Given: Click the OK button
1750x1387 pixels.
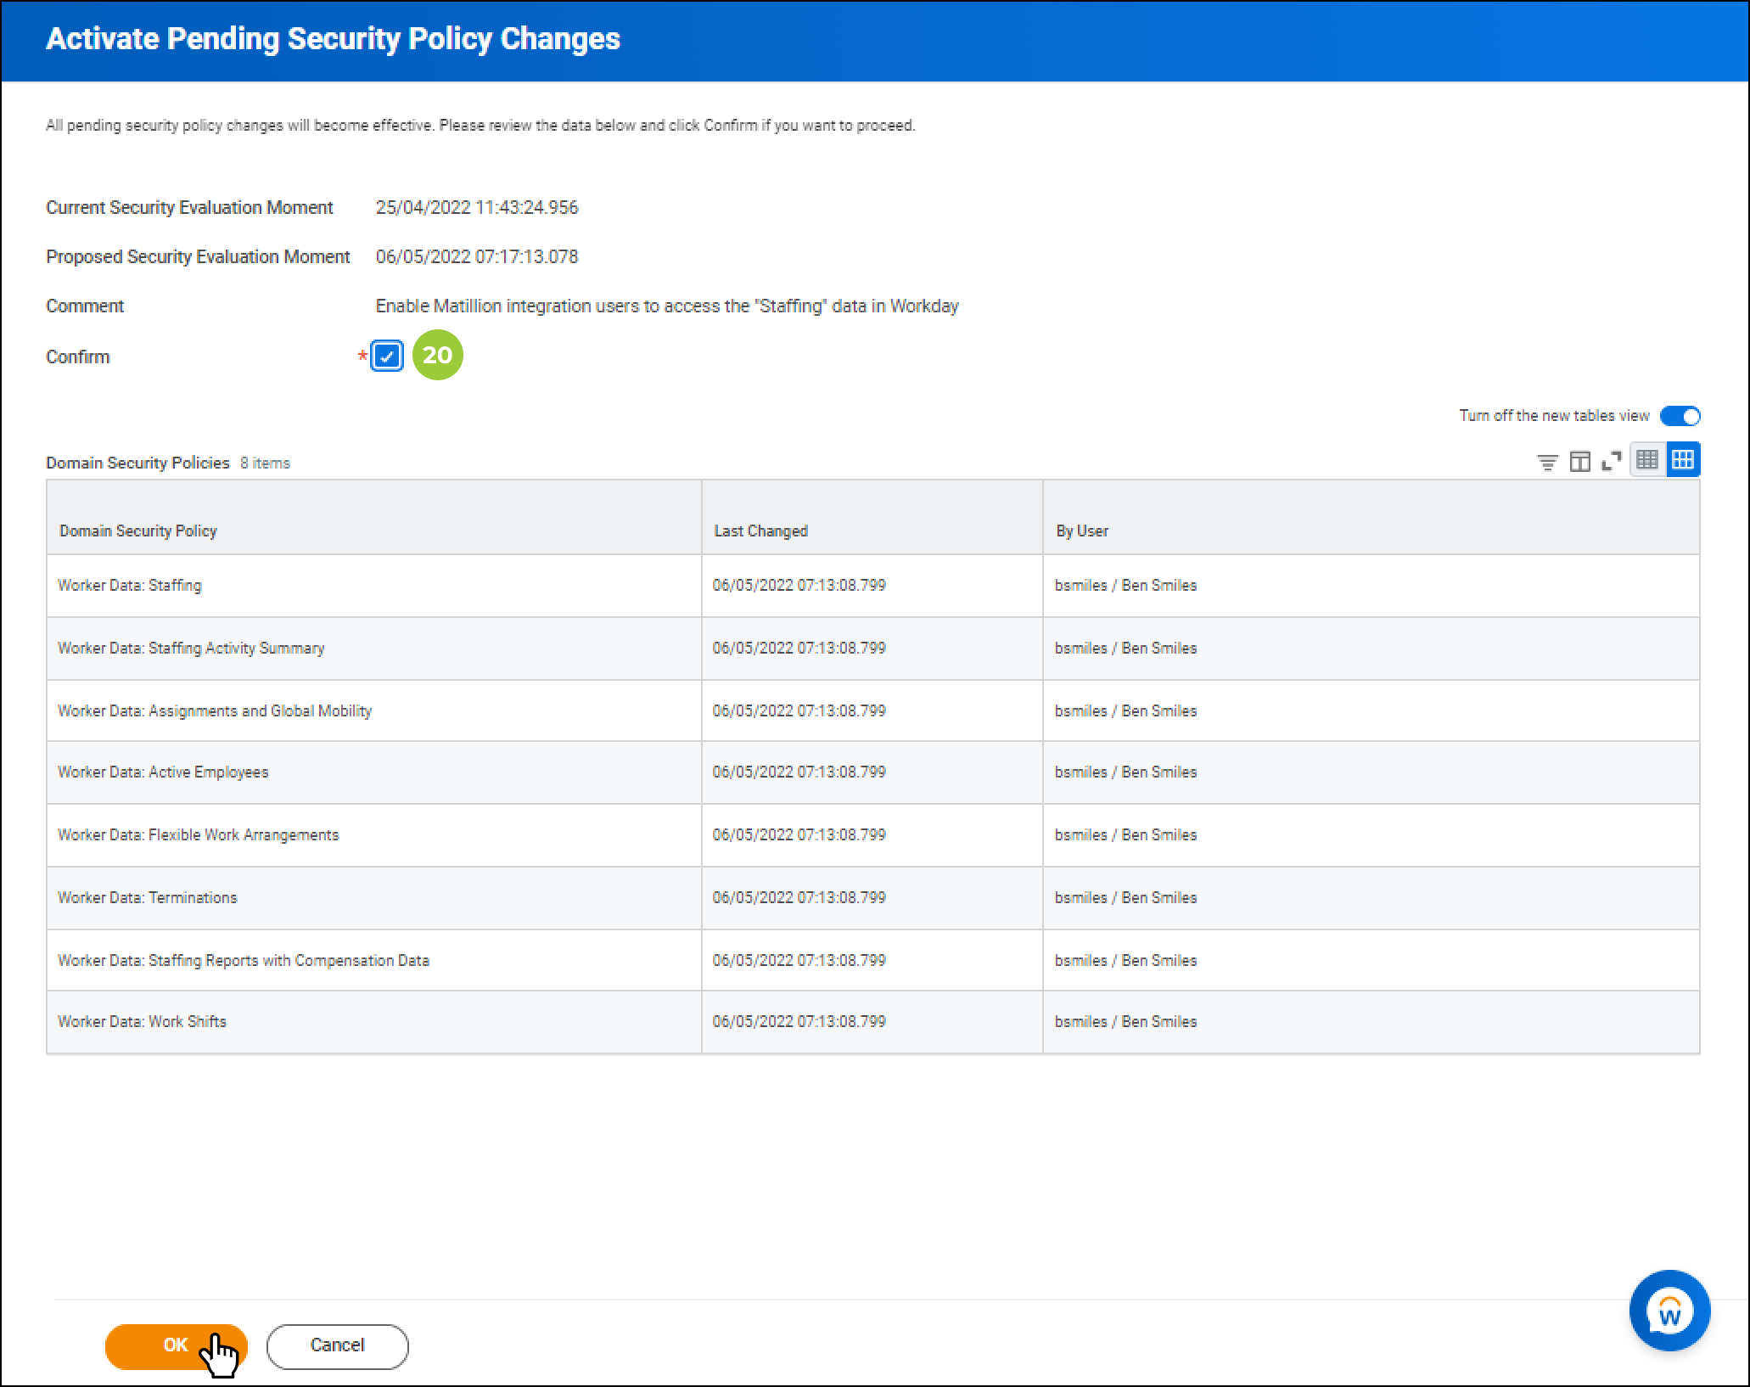Looking at the screenshot, I should [176, 1345].
